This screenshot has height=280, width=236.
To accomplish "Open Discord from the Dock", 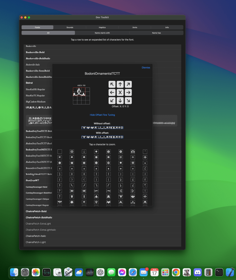I will pos(197,272).
